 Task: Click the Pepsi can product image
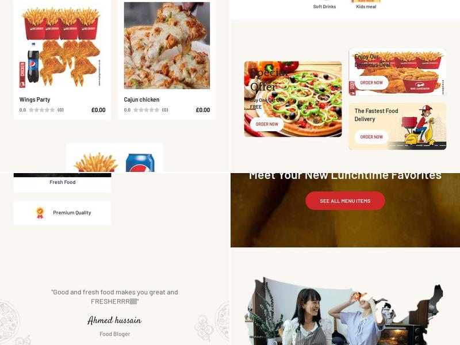coord(140,163)
